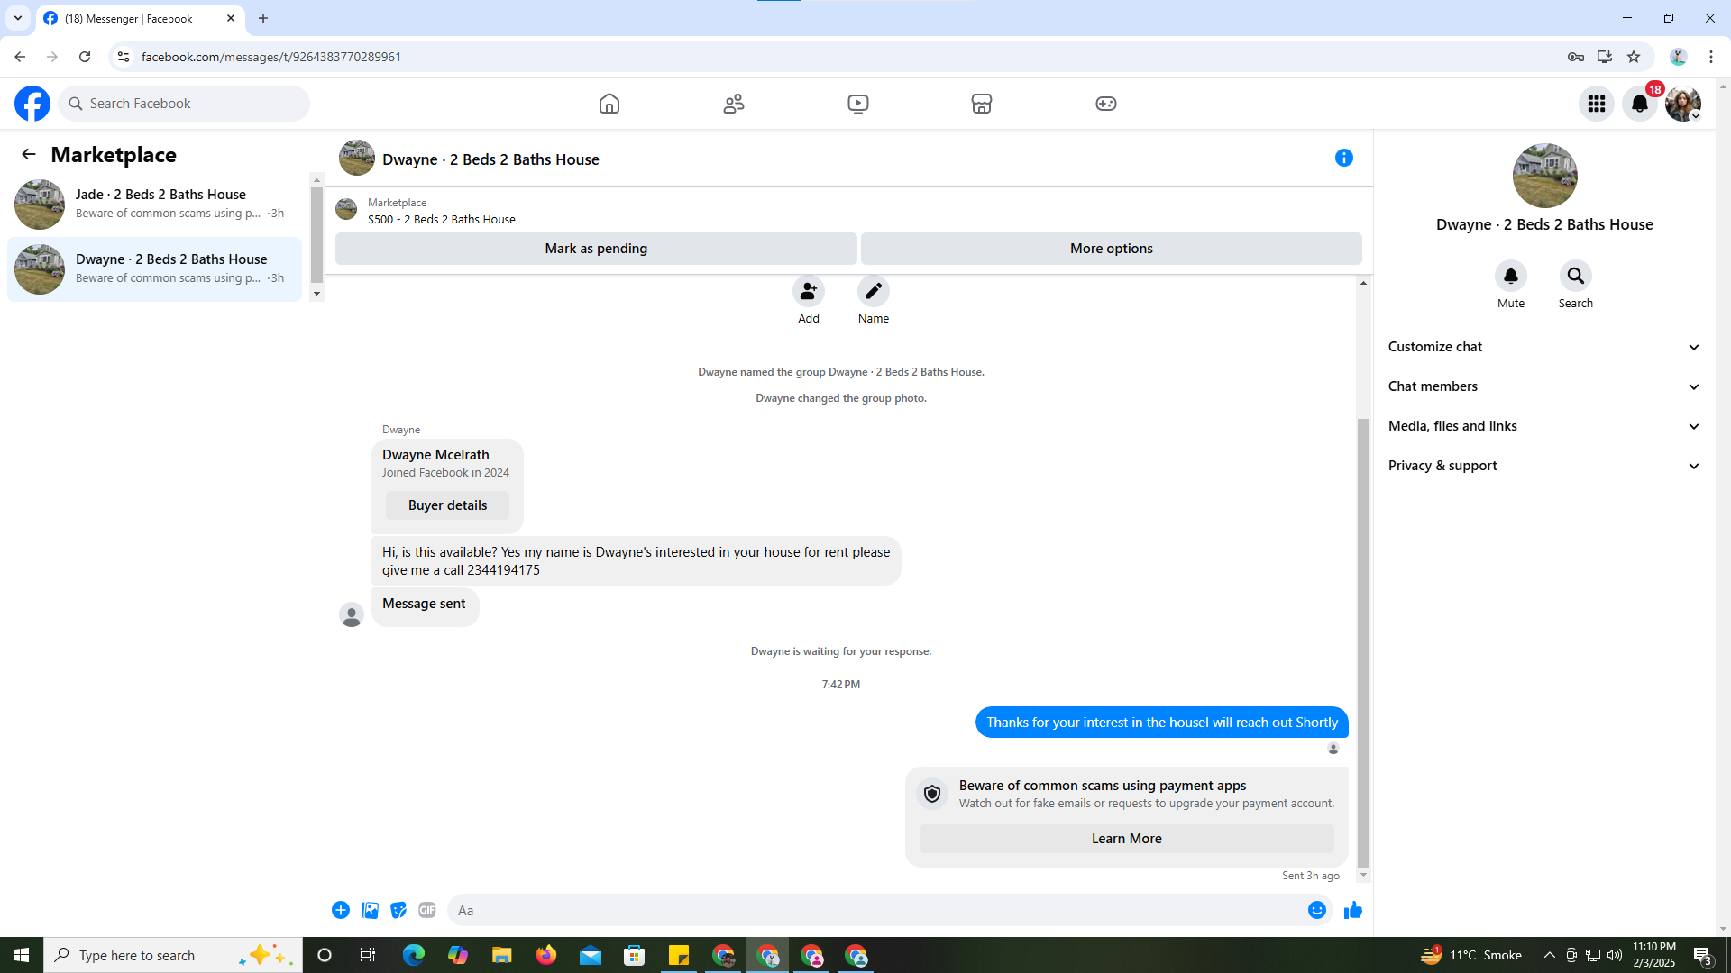Add people to the group chat
Viewport: 1731px width, 973px height.
click(809, 291)
